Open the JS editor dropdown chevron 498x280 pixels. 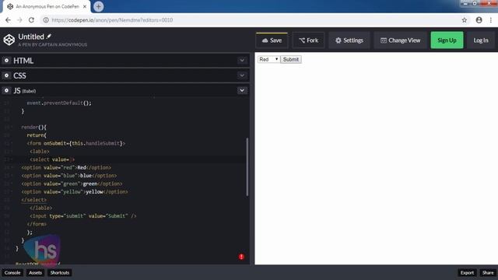(242, 90)
